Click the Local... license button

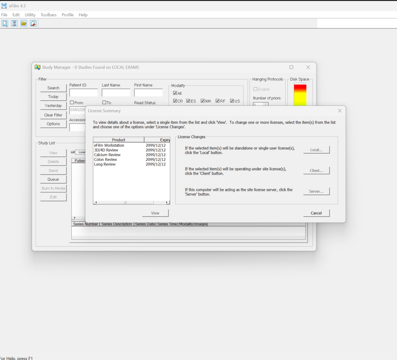tap(316, 150)
